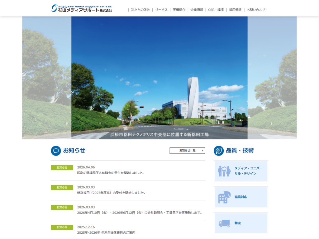The image size is (319, 239).
Task: Go to 実績紹介 in the navigation
Action: point(179,10)
